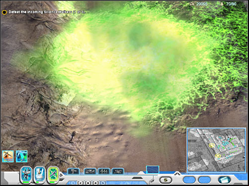Select the blue crystalline unit portrait
The width and height of the screenshot is (249, 186).
(x=22, y=156)
